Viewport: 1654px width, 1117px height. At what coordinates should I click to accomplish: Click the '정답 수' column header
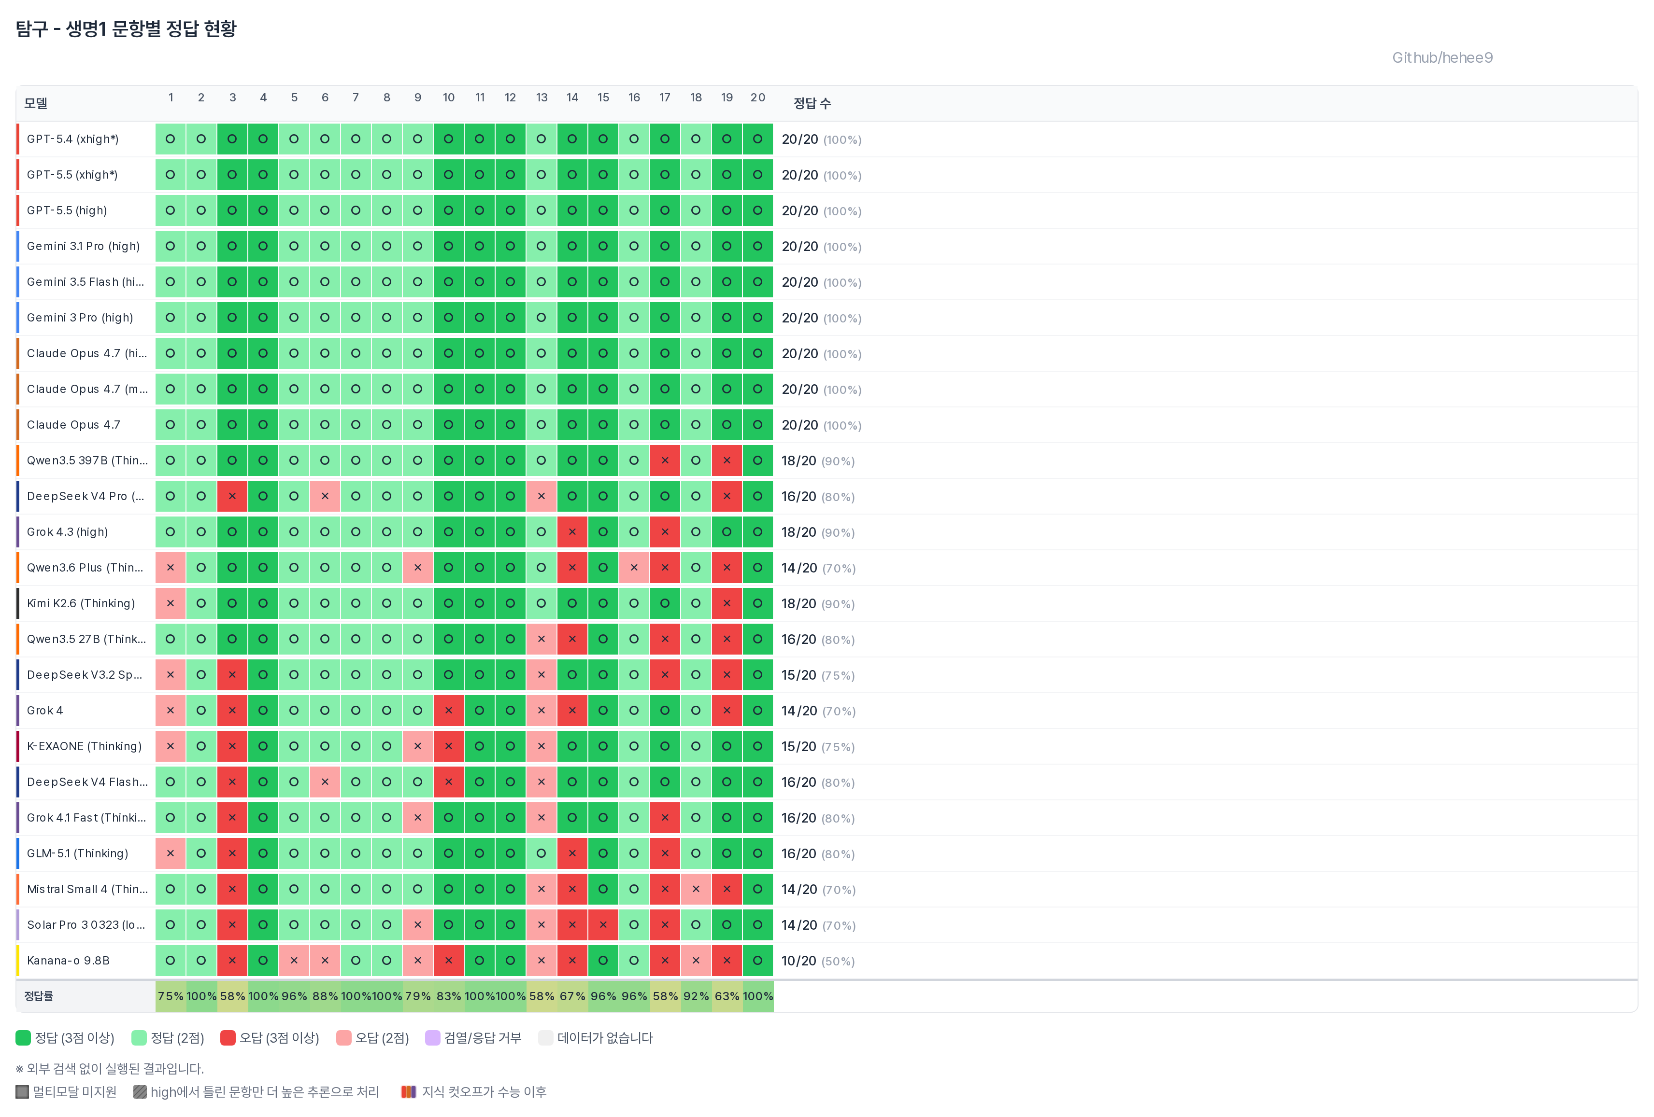click(812, 103)
